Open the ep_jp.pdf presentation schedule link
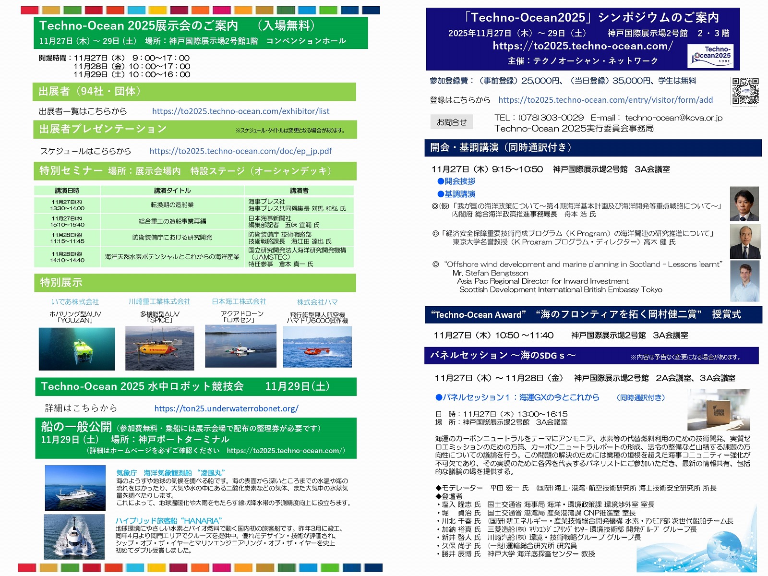Image resolution: width=768 pixels, height=576 pixels. pyautogui.click(x=240, y=151)
